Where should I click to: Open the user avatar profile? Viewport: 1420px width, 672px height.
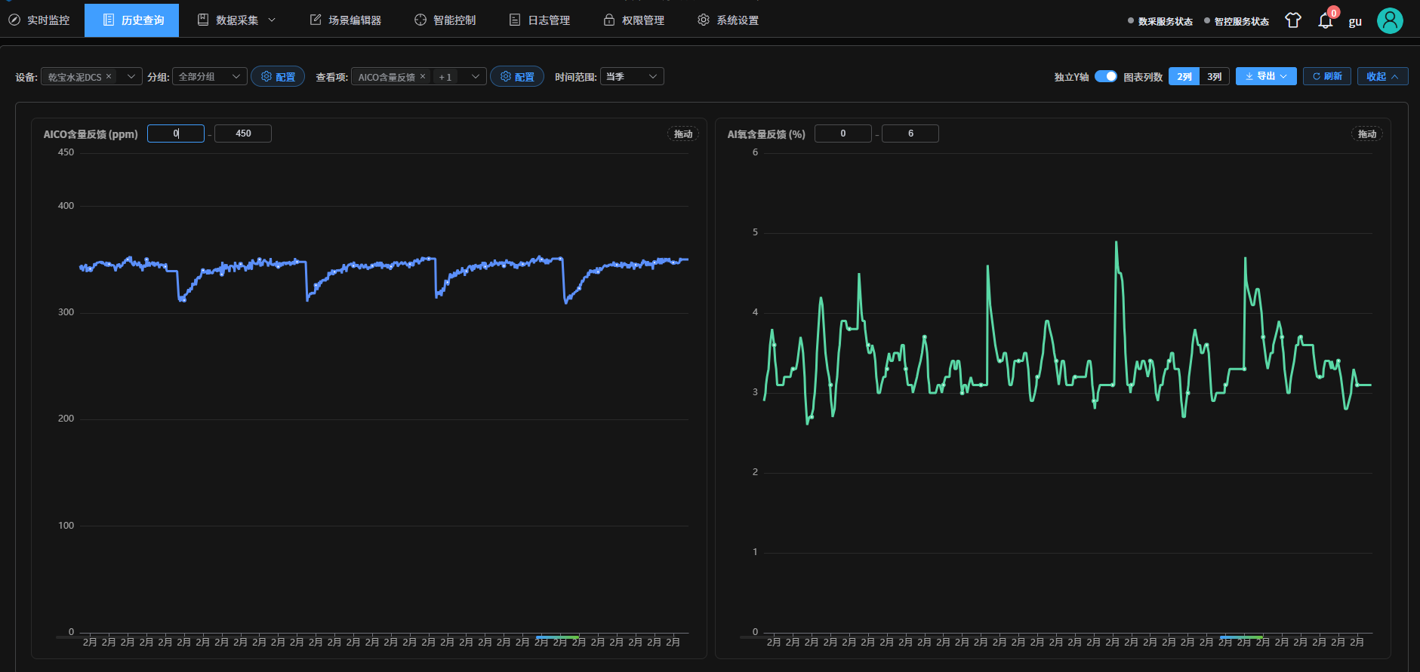(1389, 20)
